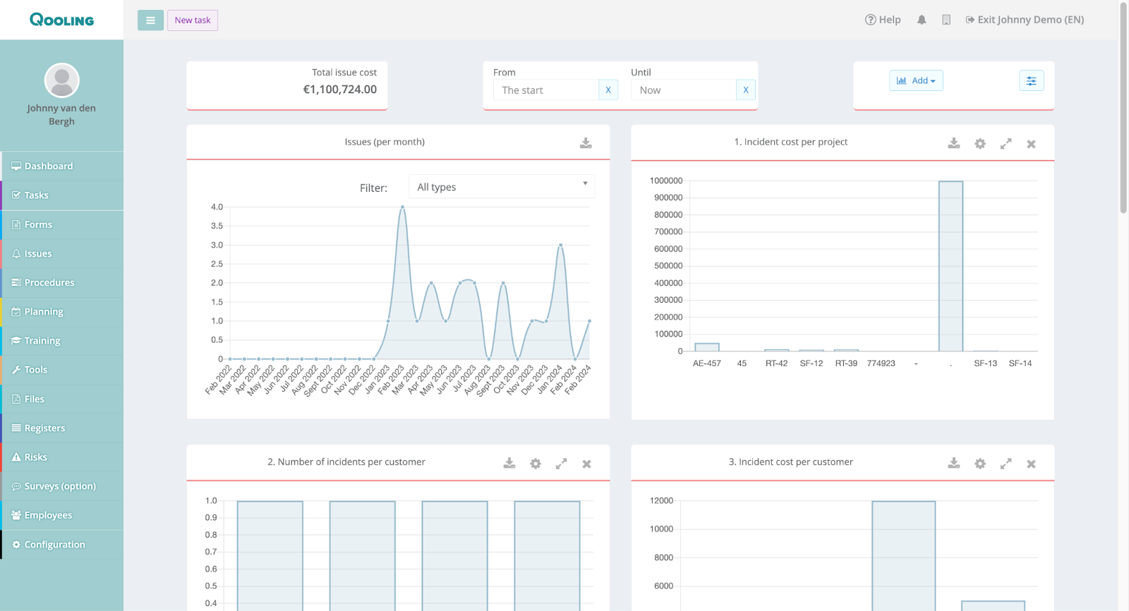This screenshot has width=1129, height=611.
Task: Download Number of incidents per customer chart
Action: [x=509, y=464]
